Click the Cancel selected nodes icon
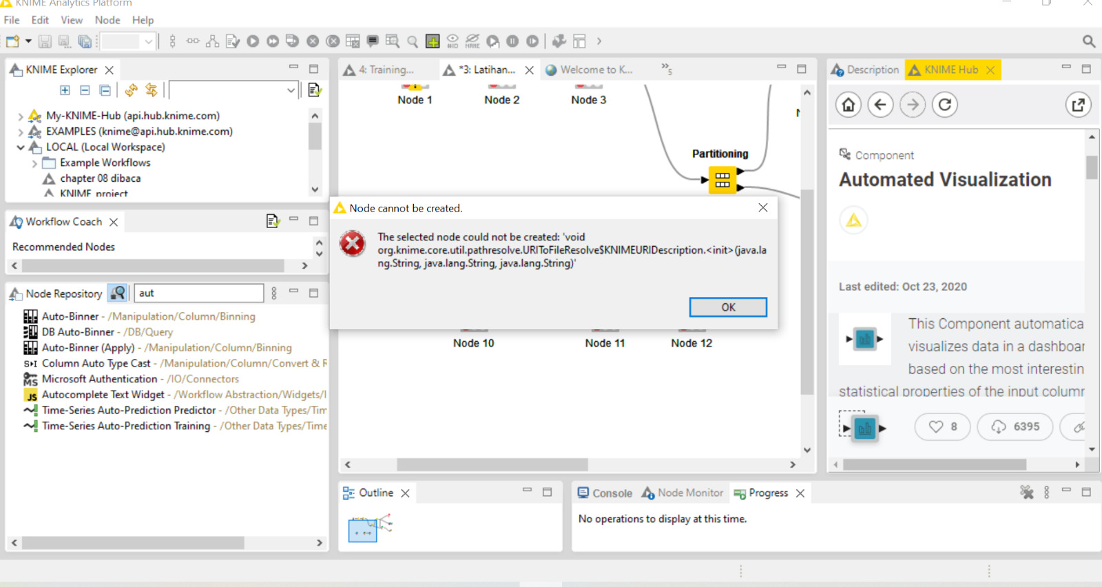 [x=313, y=41]
